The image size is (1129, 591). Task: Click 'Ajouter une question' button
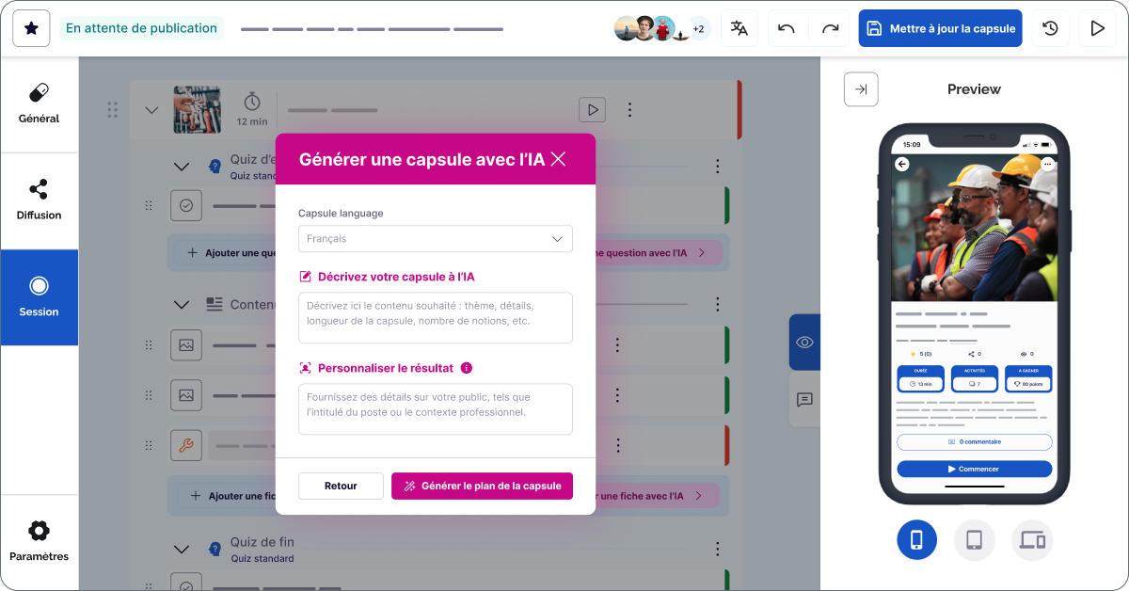coord(231,253)
